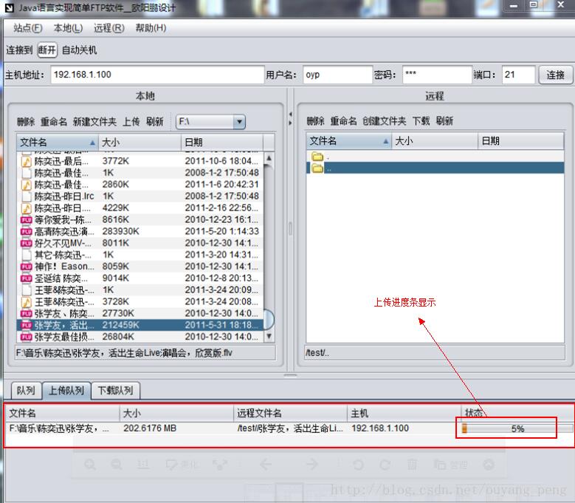Sort remote files by 文件名 column arrow
575x503 pixels.
point(386,141)
